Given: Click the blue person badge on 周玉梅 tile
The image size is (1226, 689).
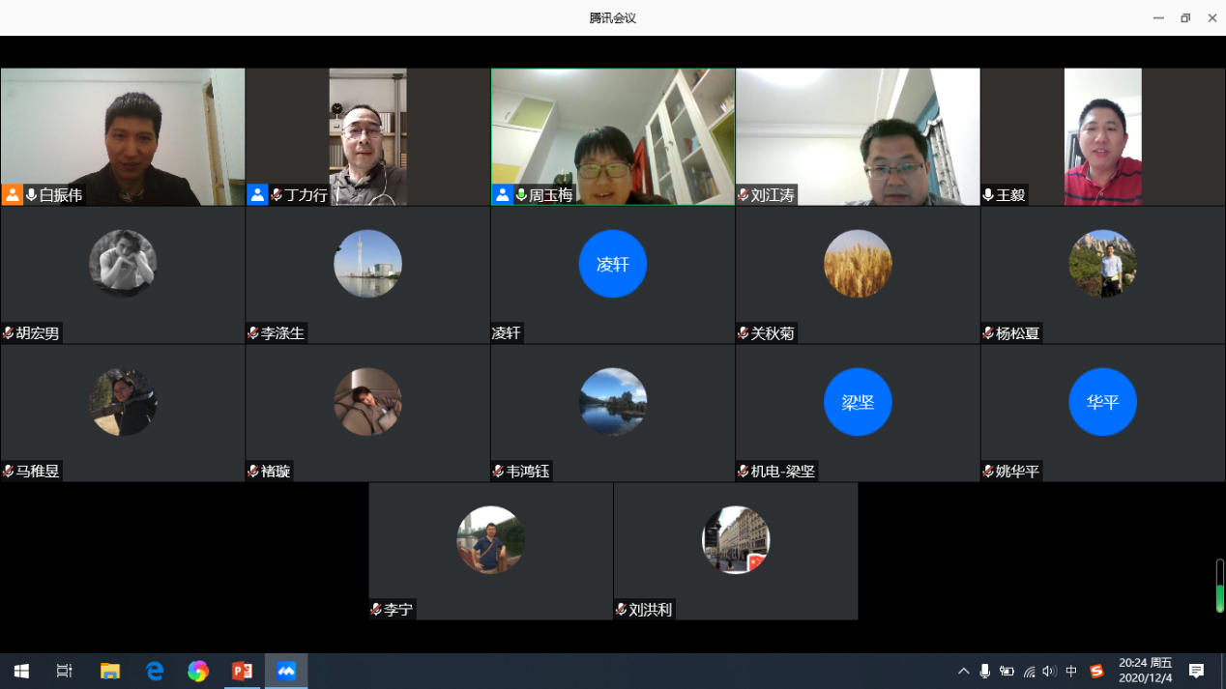Looking at the screenshot, I should [502, 195].
